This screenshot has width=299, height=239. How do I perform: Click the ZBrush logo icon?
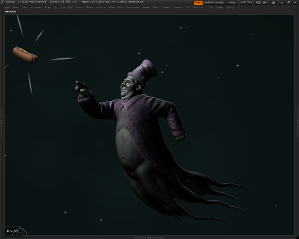tap(3, 2)
